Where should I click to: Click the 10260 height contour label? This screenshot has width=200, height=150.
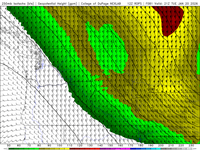click(x=151, y=89)
